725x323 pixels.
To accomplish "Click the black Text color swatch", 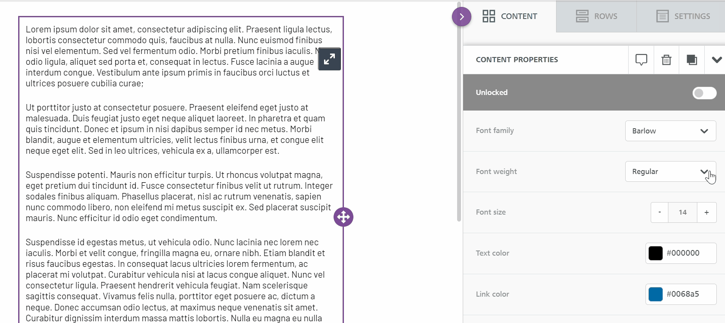I will click(x=655, y=253).
